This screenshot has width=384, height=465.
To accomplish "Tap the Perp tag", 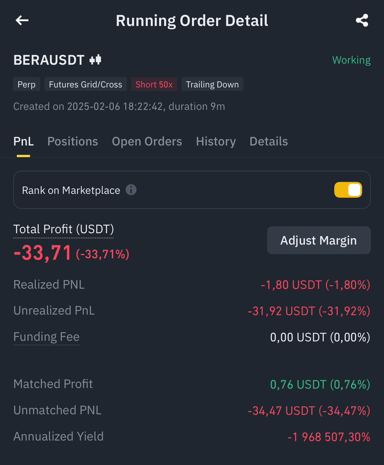I will [26, 84].
